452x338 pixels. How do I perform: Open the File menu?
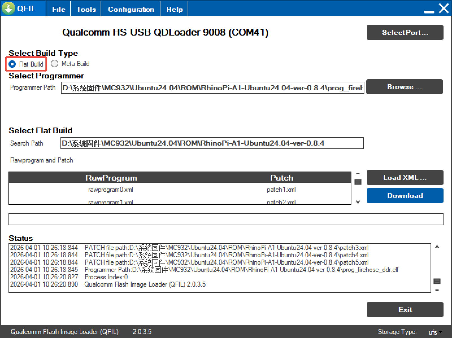(58, 9)
